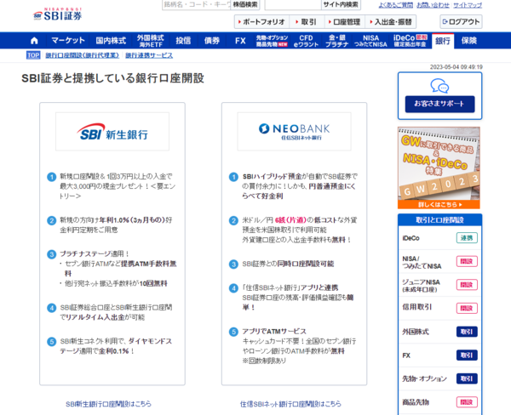This screenshot has width=511, height=415.
Task: Select the 債券 navigation tab
Action: [212, 40]
